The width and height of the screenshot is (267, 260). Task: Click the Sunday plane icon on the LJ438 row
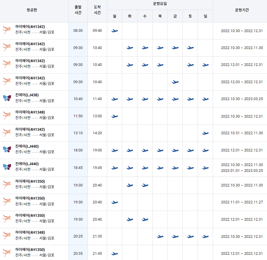205,99
